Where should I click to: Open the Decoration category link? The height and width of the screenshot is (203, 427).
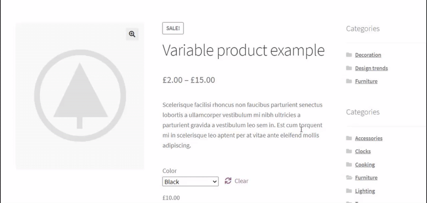click(x=368, y=55)
